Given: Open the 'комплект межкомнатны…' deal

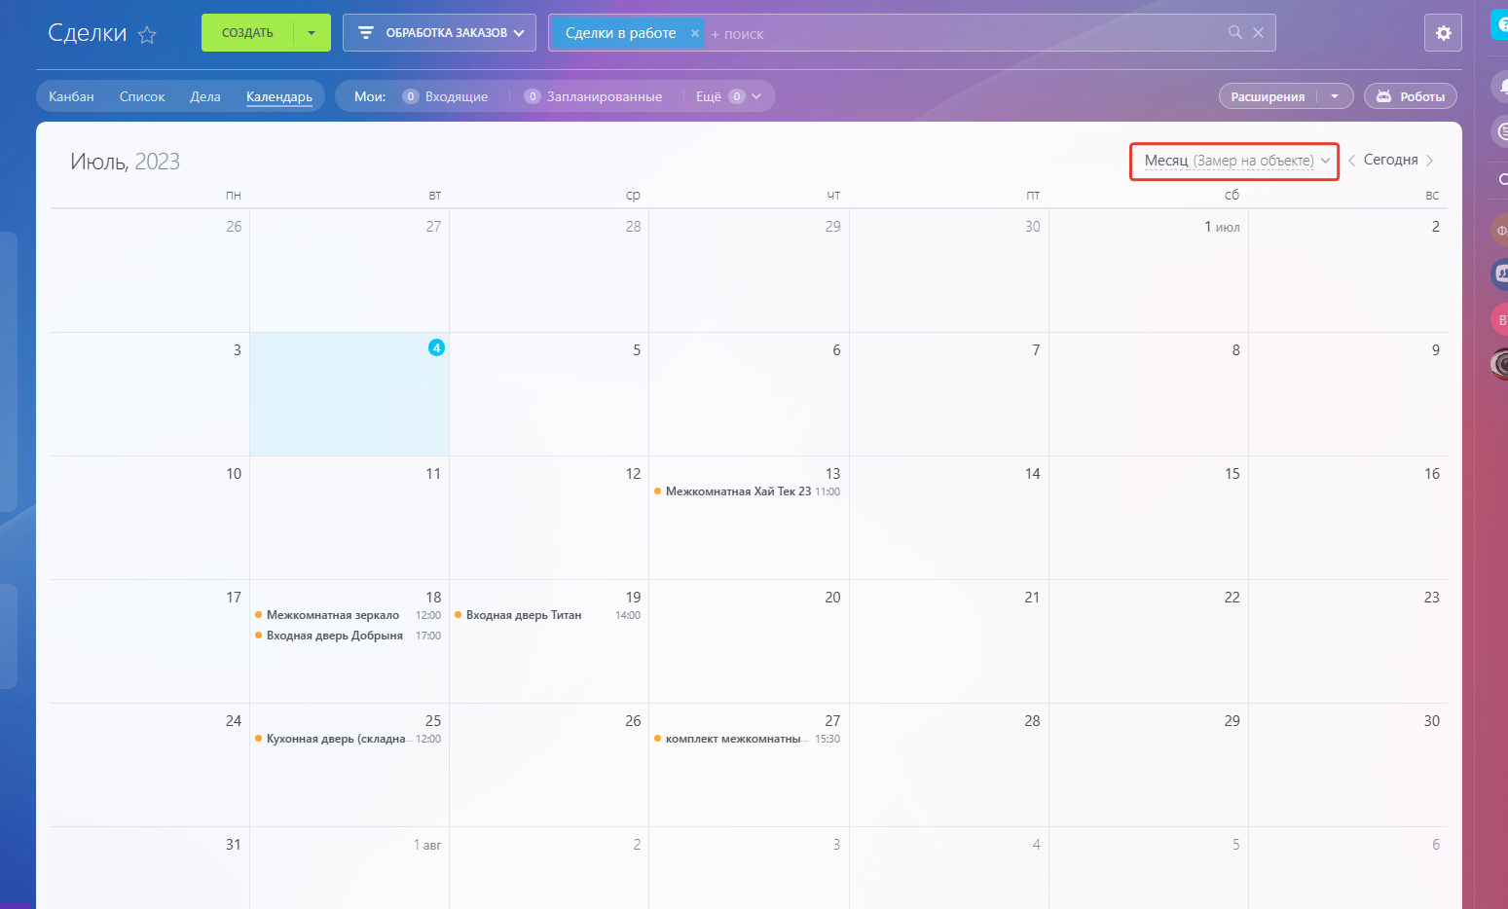Looking at the screenshot, I should point(747,739).
